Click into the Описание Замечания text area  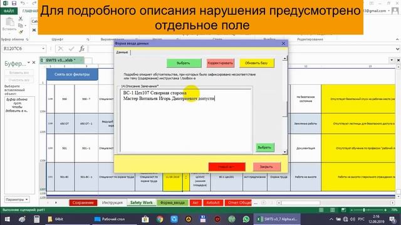point(186,121)
